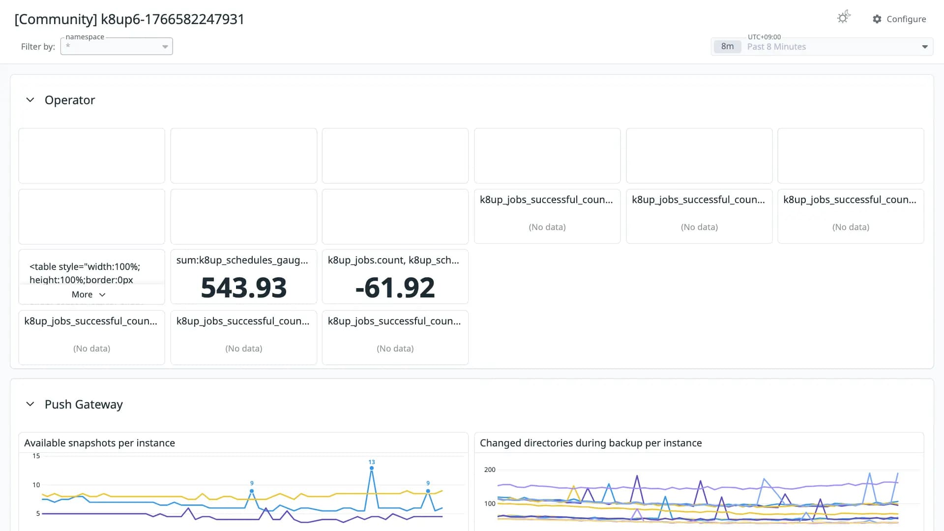Click the 543.93 query value
This screenshot has height=531, width=944.
coord(244,288)
